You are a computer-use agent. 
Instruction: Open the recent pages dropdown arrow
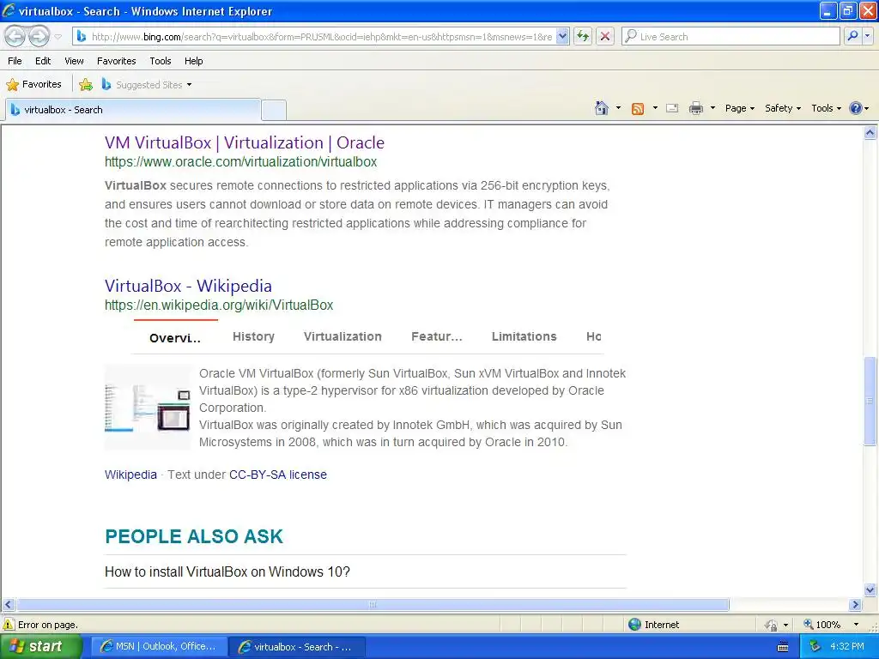pos(58,37)
